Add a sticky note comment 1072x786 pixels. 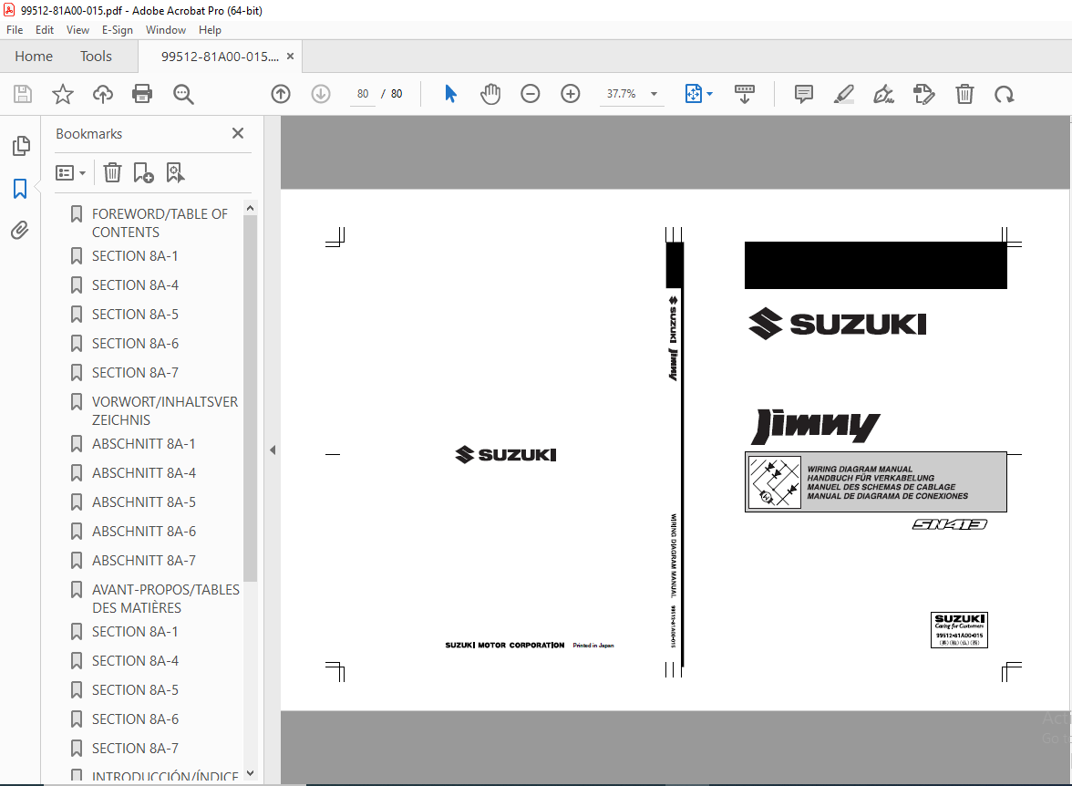[804, 94]
